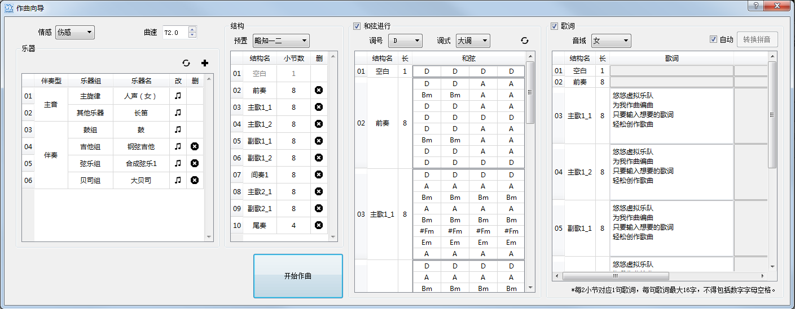Edit instrument note icon for 大贝司

[178, 180]
